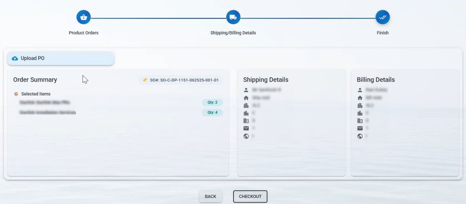Viewport: 466px width, 204px height.
Task: Click the home icon in Shipping Details
Action: 246,98
